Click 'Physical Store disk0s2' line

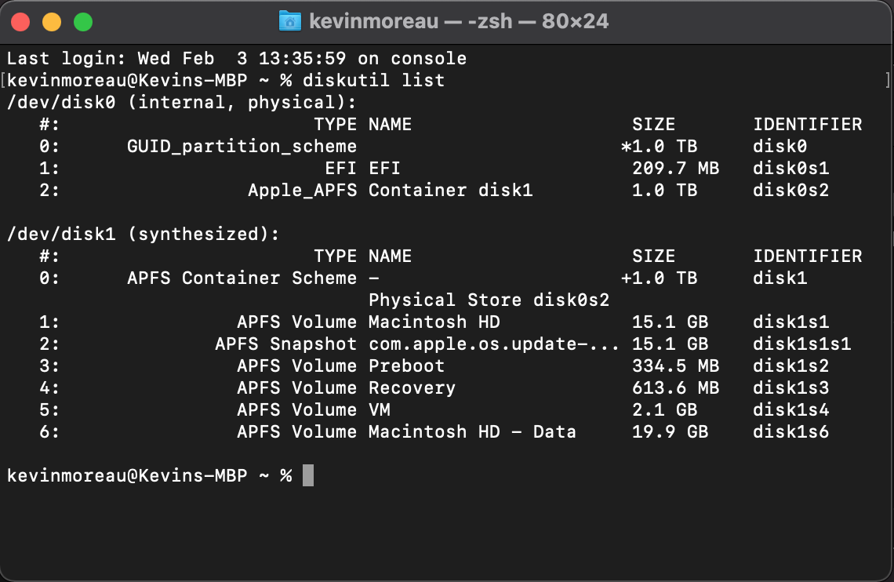pos(489,300)
